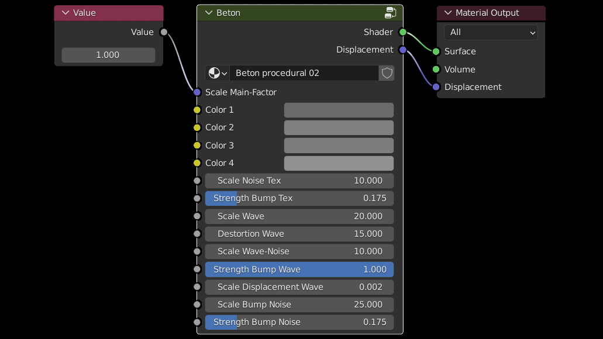Click the Beton Shader output socket
Viewport: 603px width, 339px height.
click(x=402, y=32)
